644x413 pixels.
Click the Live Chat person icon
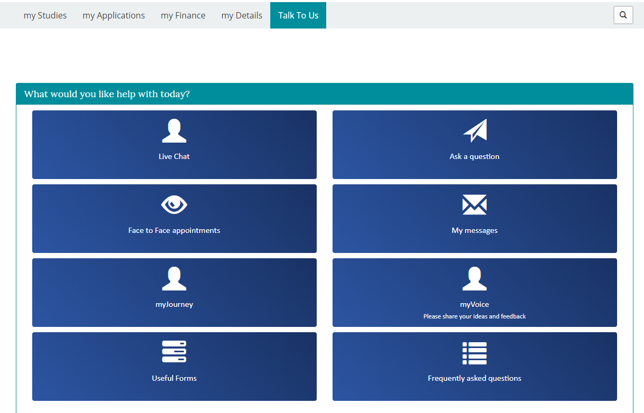(x=174, y=131)
